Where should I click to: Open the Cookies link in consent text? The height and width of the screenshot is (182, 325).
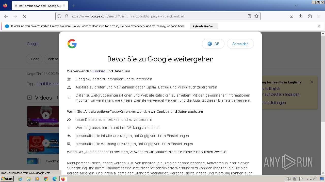click(99, 71)
